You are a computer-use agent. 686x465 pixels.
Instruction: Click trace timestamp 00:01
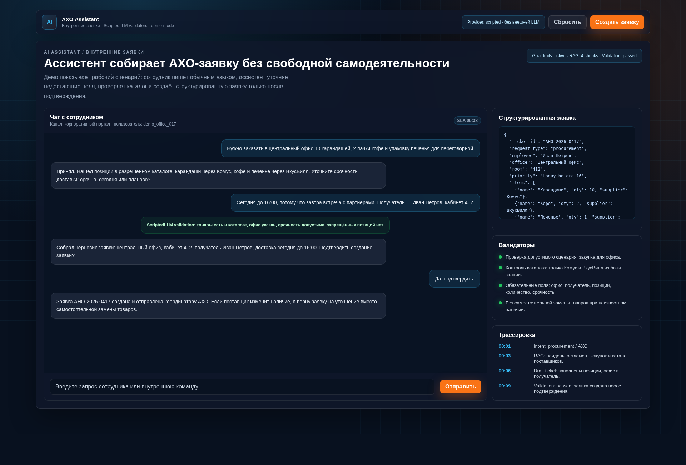coord(504,346)
